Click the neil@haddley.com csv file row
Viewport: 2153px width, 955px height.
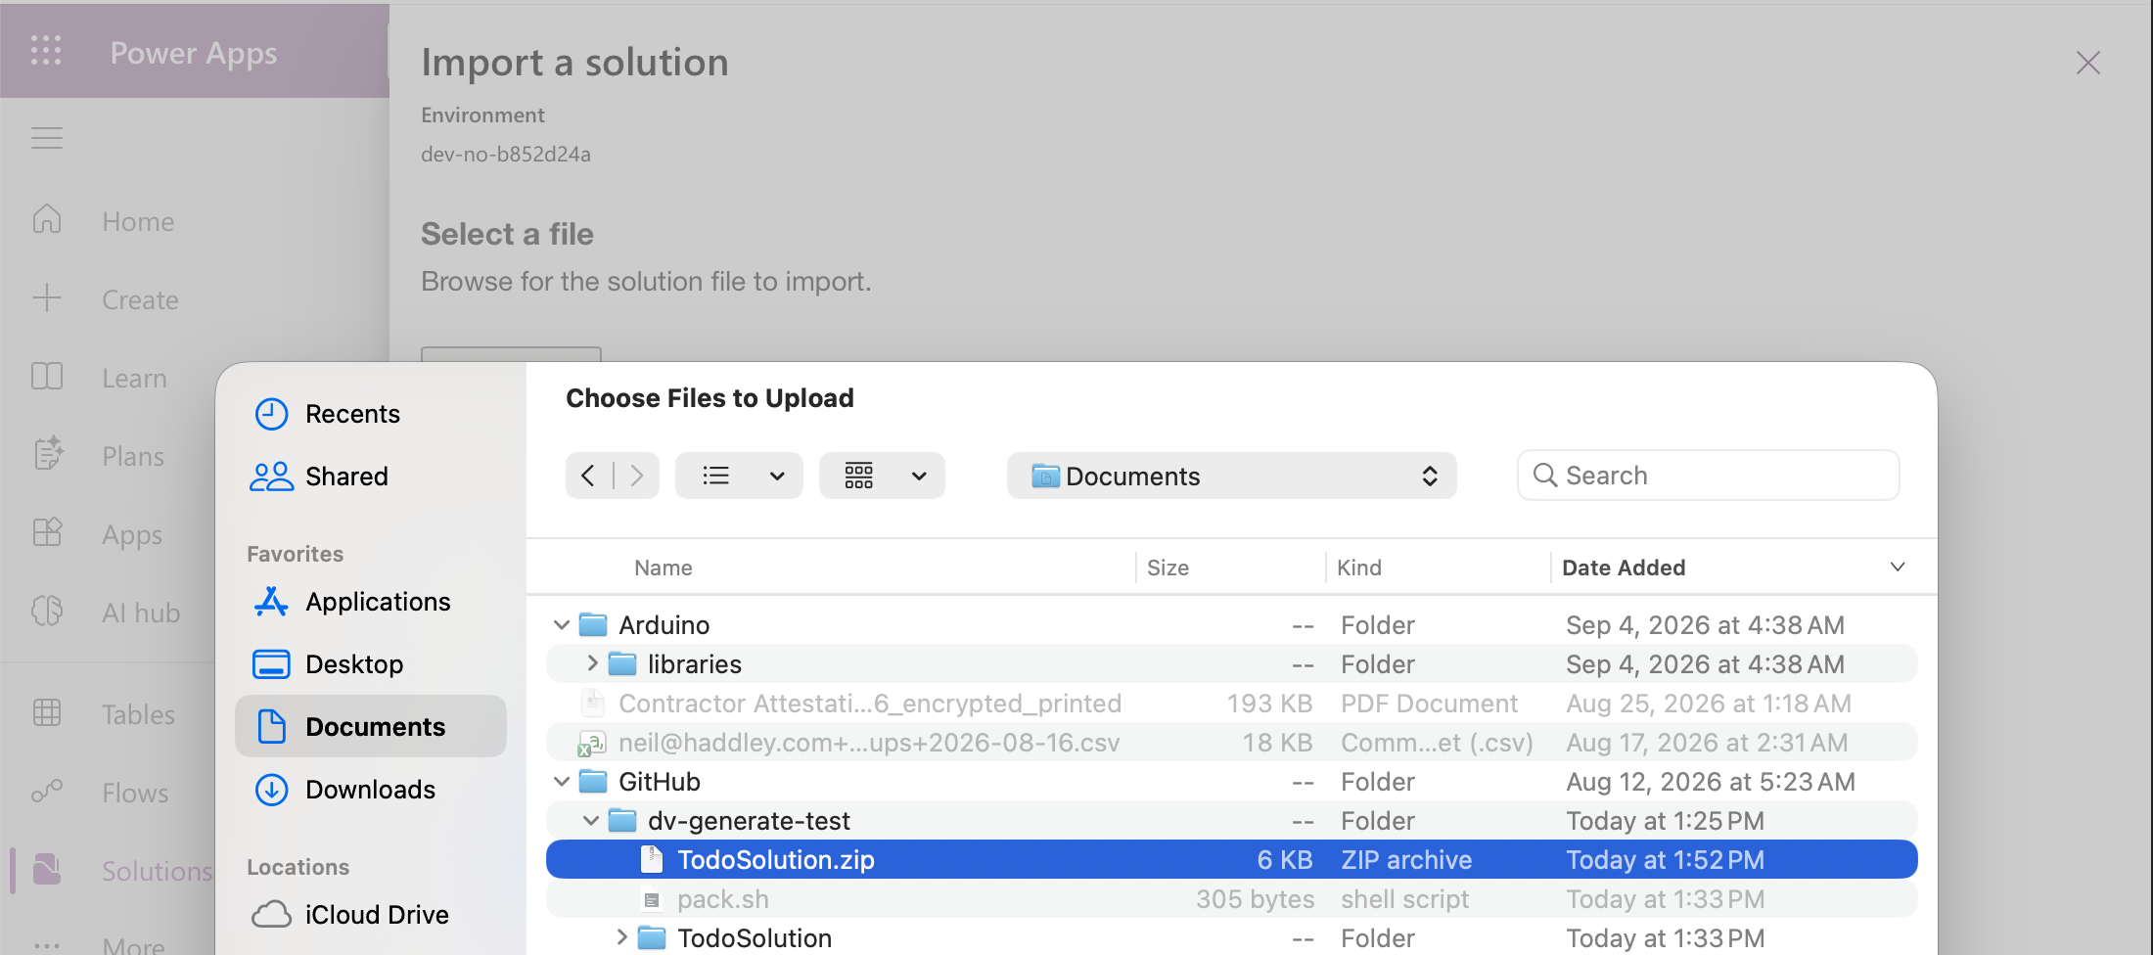[x=1231, y=742]
